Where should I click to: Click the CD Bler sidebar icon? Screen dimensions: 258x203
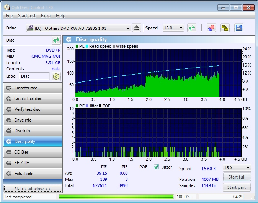click(8, 152)
